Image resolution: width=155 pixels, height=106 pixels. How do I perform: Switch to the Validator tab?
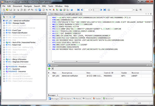[x=66, y=99]
